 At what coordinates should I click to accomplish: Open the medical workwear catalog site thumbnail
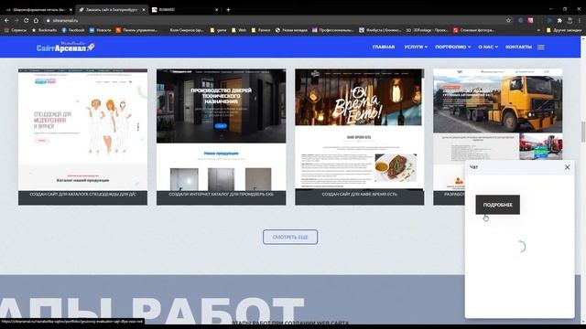click(83, 130)
